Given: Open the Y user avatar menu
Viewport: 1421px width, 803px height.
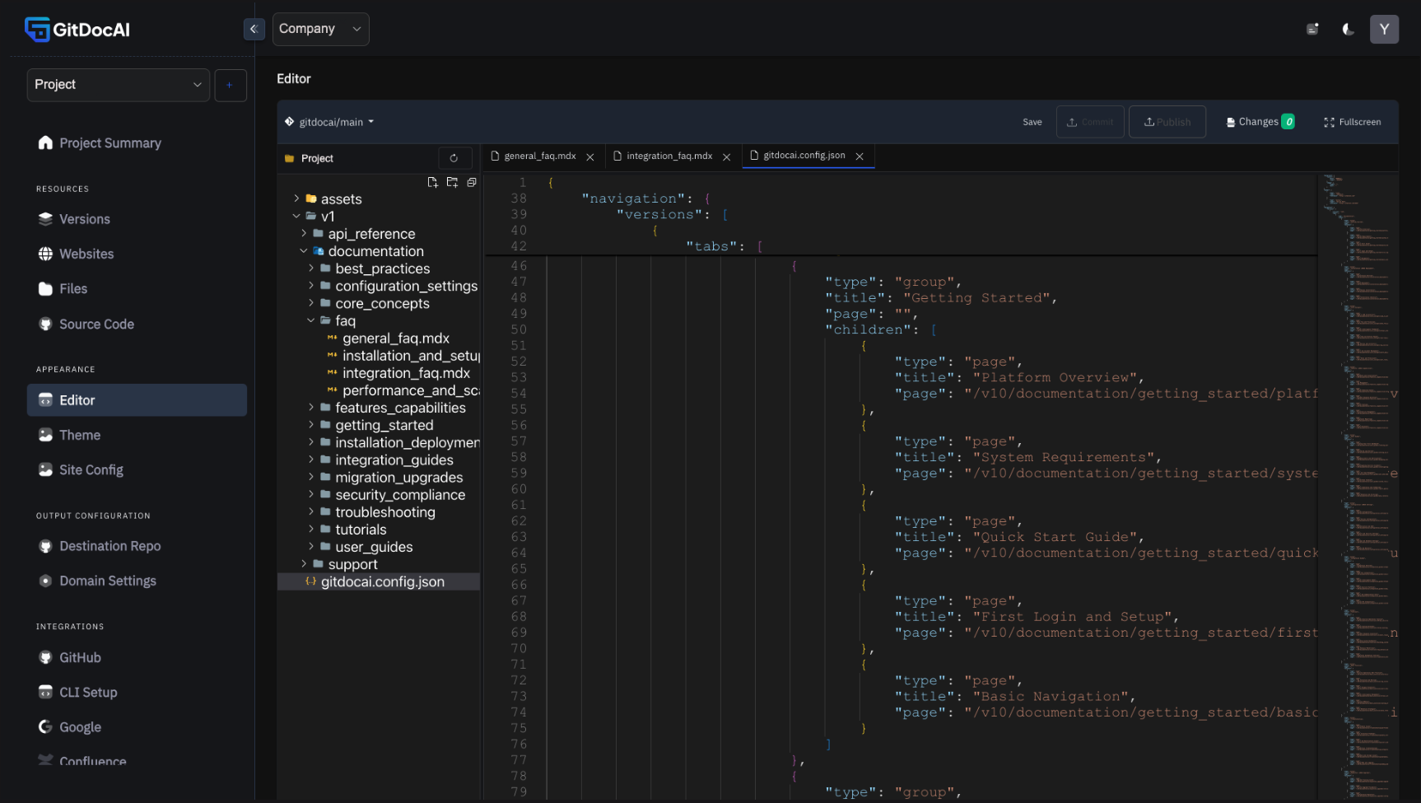Looking at the screenshot, I should [1384, 30].
